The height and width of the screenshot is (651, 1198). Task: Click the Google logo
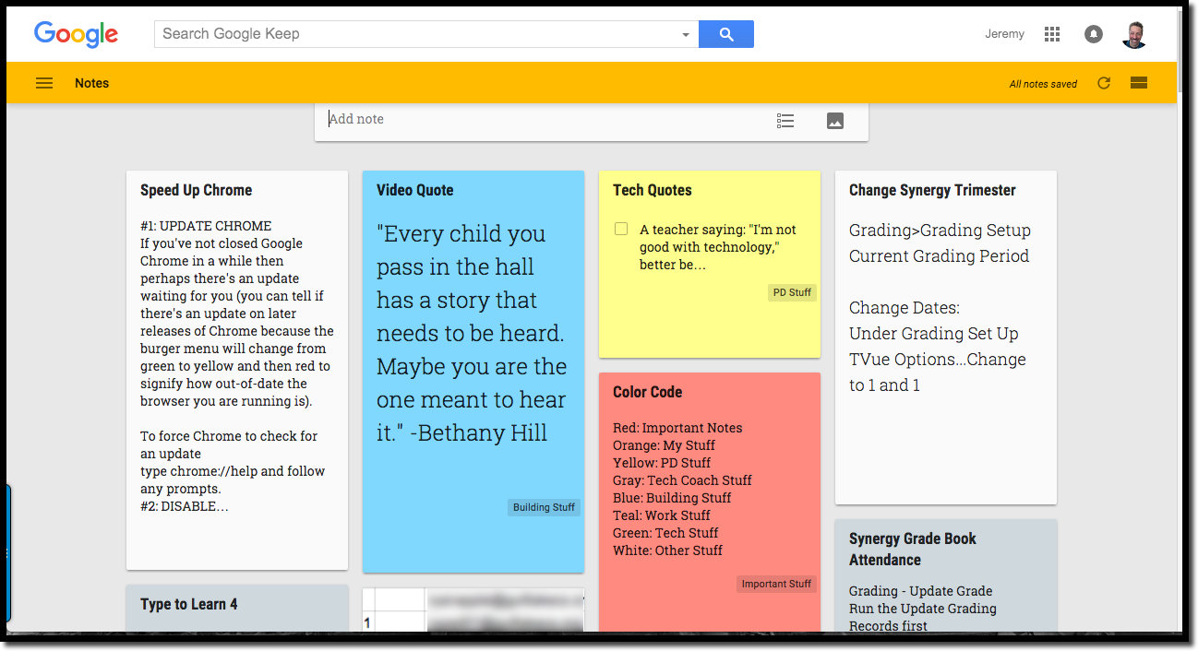[76, 35]
